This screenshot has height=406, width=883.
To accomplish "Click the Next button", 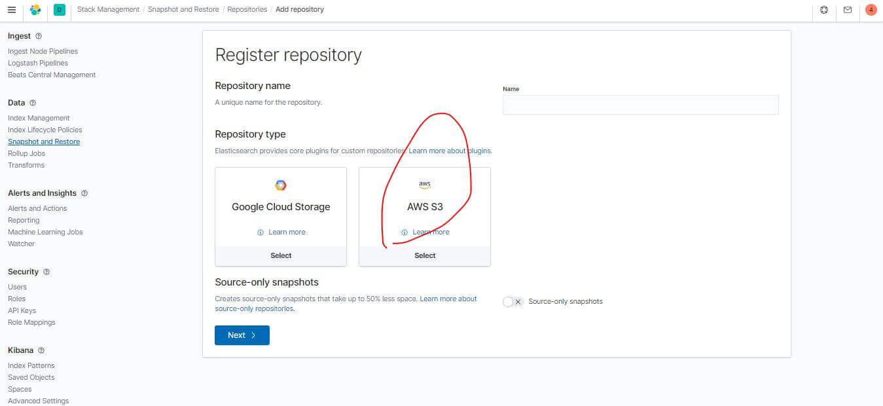I will pos(242,335).
